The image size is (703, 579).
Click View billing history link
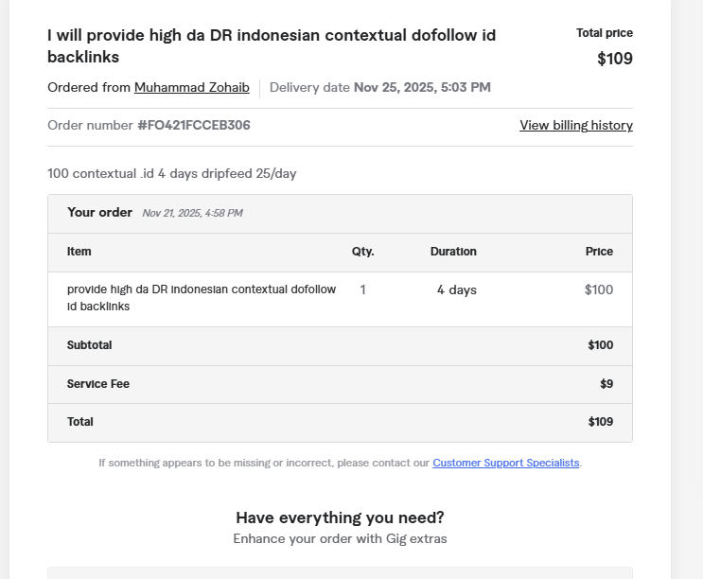575,125
